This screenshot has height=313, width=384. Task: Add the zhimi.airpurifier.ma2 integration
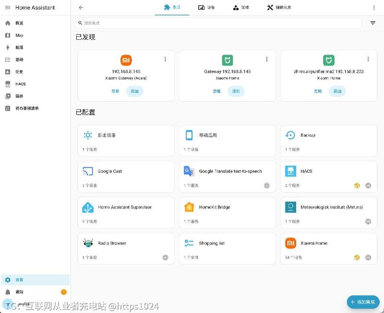point(337,91)
